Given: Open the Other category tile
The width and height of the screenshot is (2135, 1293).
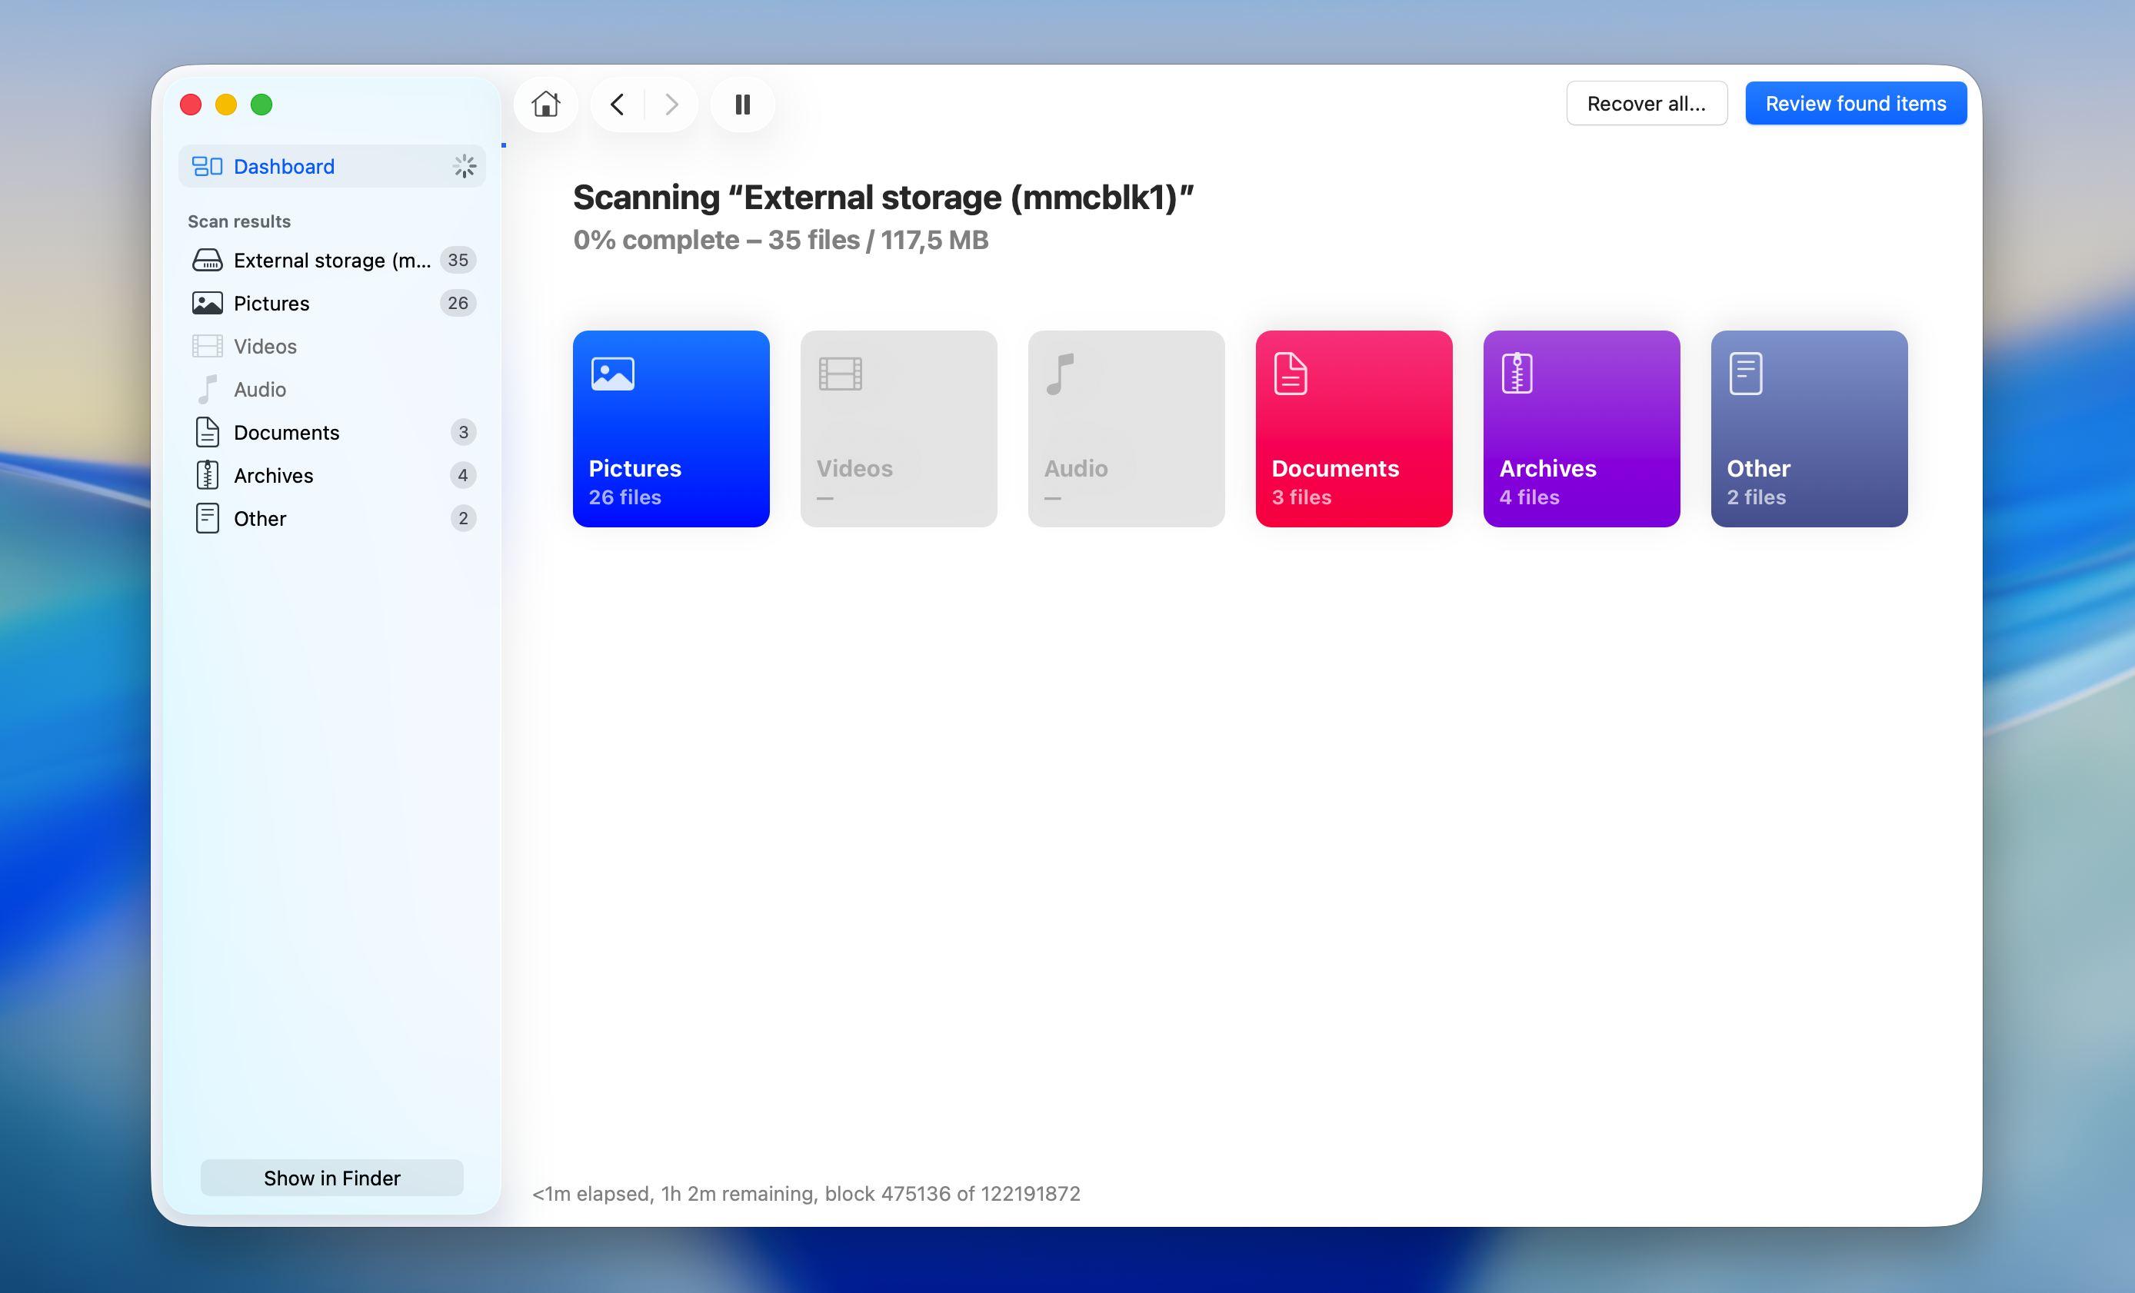Looking at the screenshot, I should (1808, 428).
